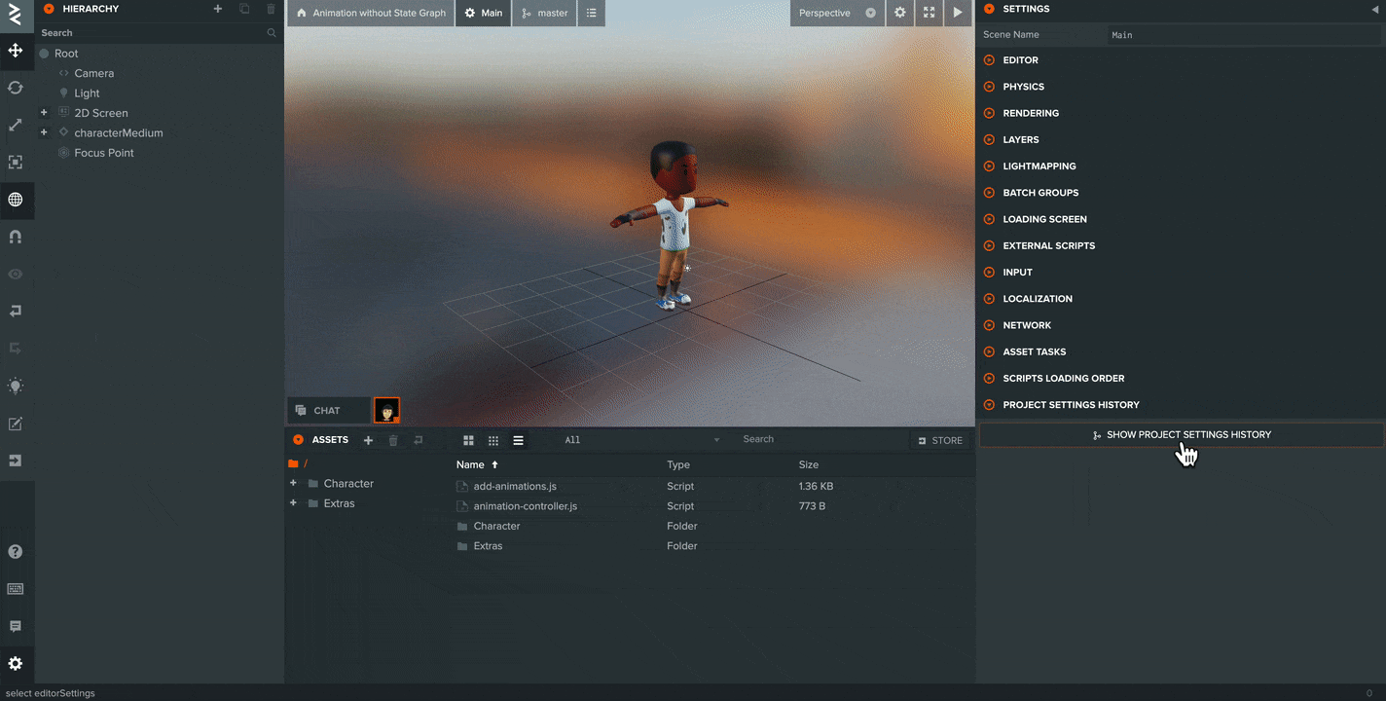Switch assets to large grid view
Screen dimensions: 1386x701
click(x=468, y=440)
